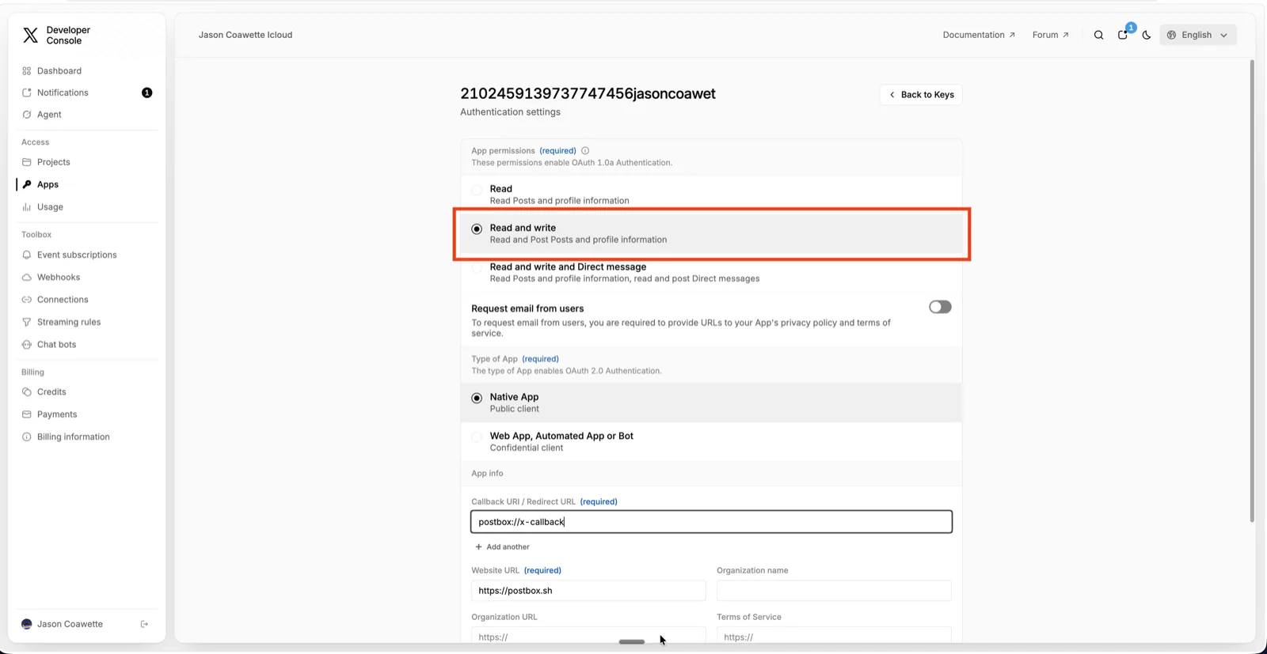Image resolution: width=1267 pixels, height=654 pixels.
Task: Click the Billing information info icon
Action: point(27,437)
